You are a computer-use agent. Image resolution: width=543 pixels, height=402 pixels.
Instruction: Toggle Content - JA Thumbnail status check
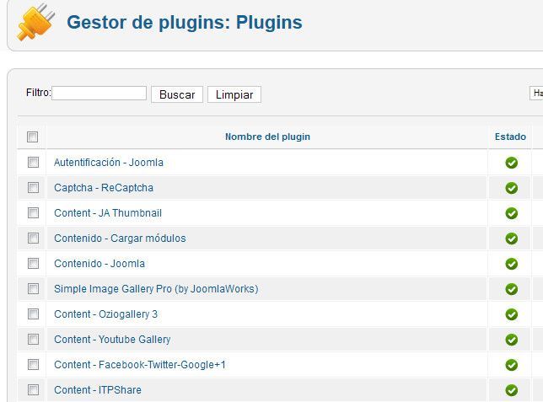pyautogui.click(x=511, y=213)
